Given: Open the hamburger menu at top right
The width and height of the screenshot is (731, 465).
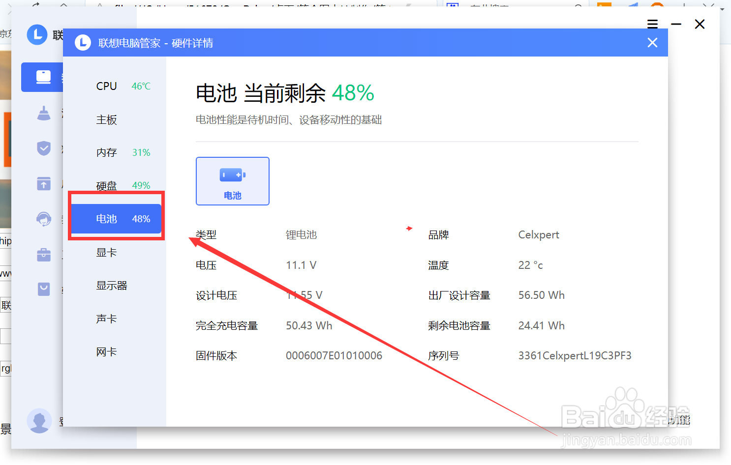Looking at the screenshot, I should pos(652,24).
